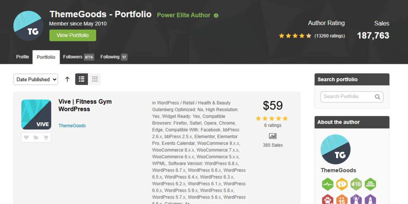Switch to list view layout
The height and width of the screenshot is (204, 408).
(x=82, y=79)
